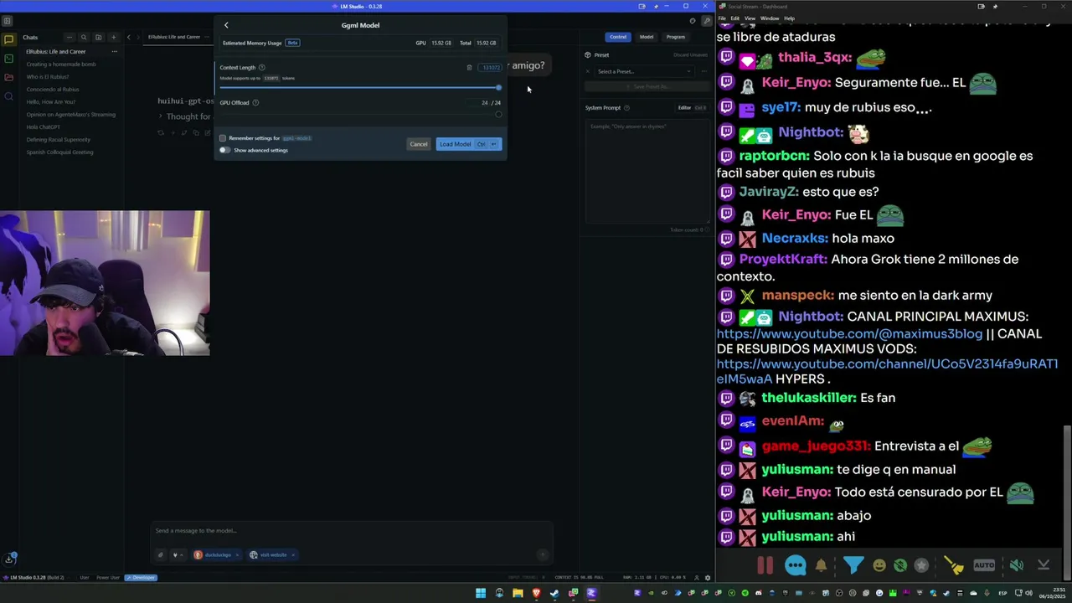Open the Model tab in right panel
Viewport: 1072px width, 603px height.
pyautogui.click(x=647, y=37)
